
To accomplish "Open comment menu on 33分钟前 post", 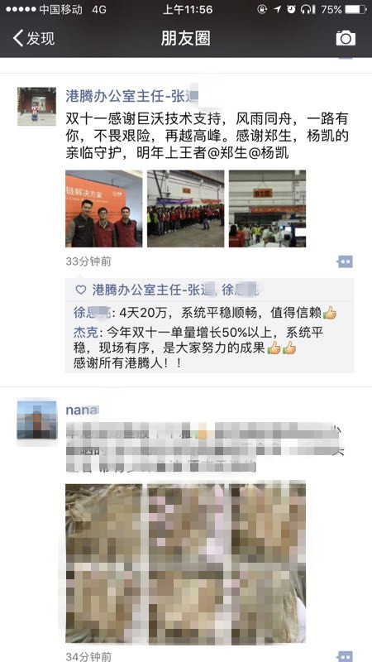I will click(345, 261).
